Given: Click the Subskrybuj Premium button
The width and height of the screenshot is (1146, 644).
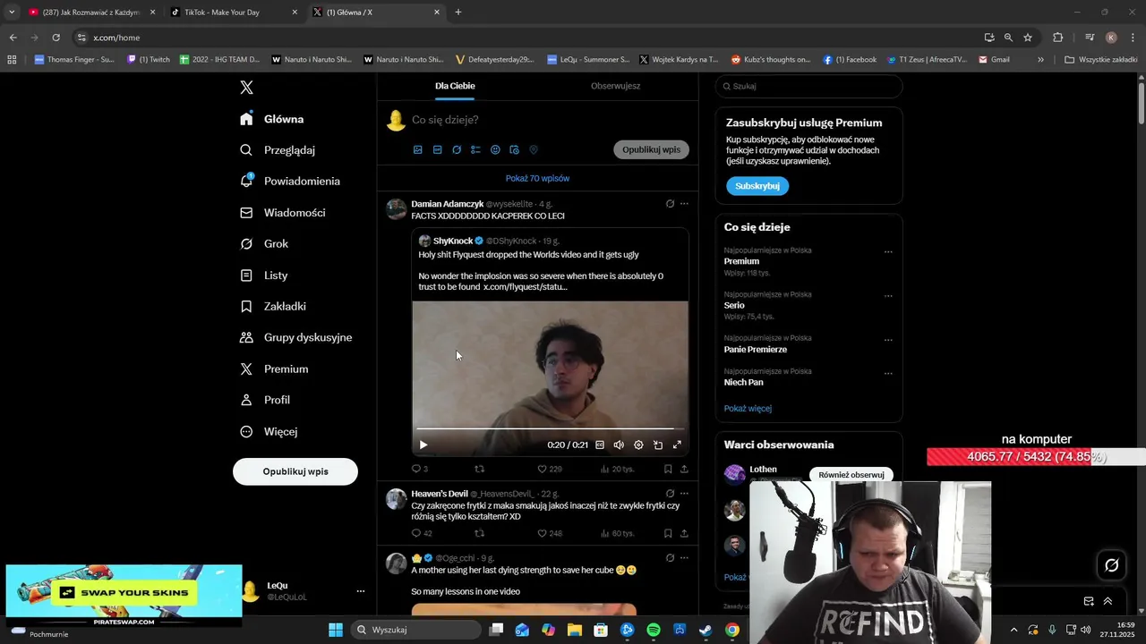Looking at the screenshot, I should pyautogui.click(x=757, y=186).
